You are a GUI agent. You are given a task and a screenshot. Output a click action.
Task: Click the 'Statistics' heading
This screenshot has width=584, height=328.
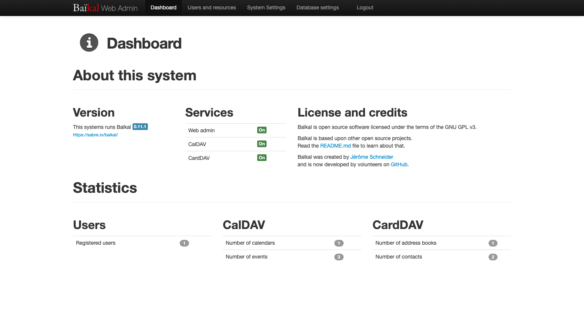click(105, 188)
